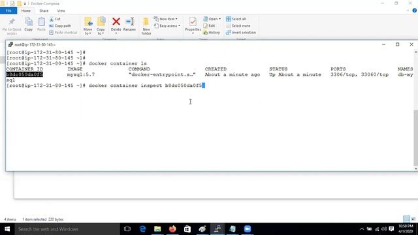Viewport: 418px width, 235px height.
Task: Switch to the Share ribbon tab
Action: (x=44, y=10)
